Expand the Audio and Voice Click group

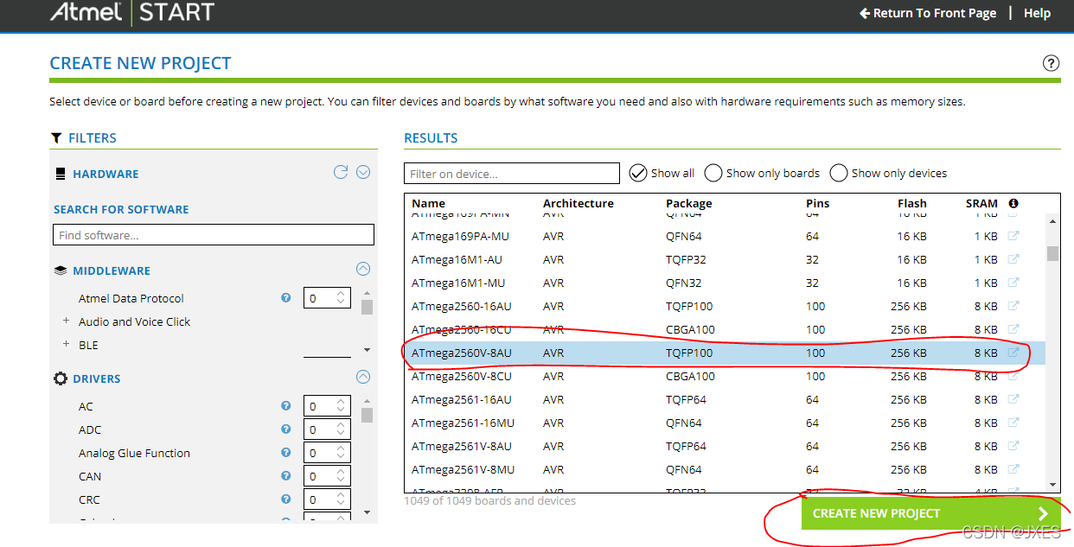pyautogui.click(x=66, y=321)
